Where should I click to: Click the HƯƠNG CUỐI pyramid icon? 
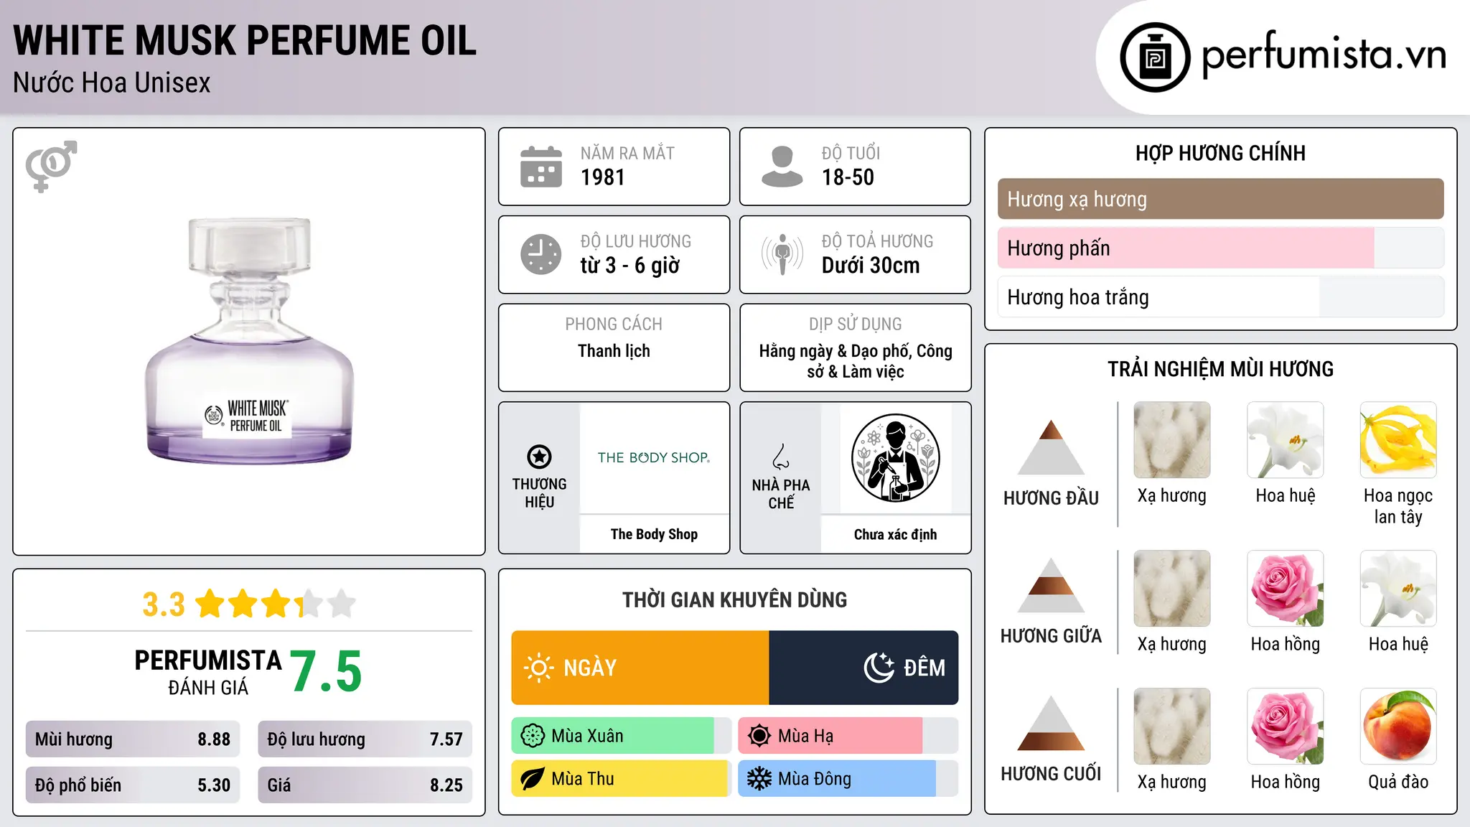click(x=1051, y=723)
